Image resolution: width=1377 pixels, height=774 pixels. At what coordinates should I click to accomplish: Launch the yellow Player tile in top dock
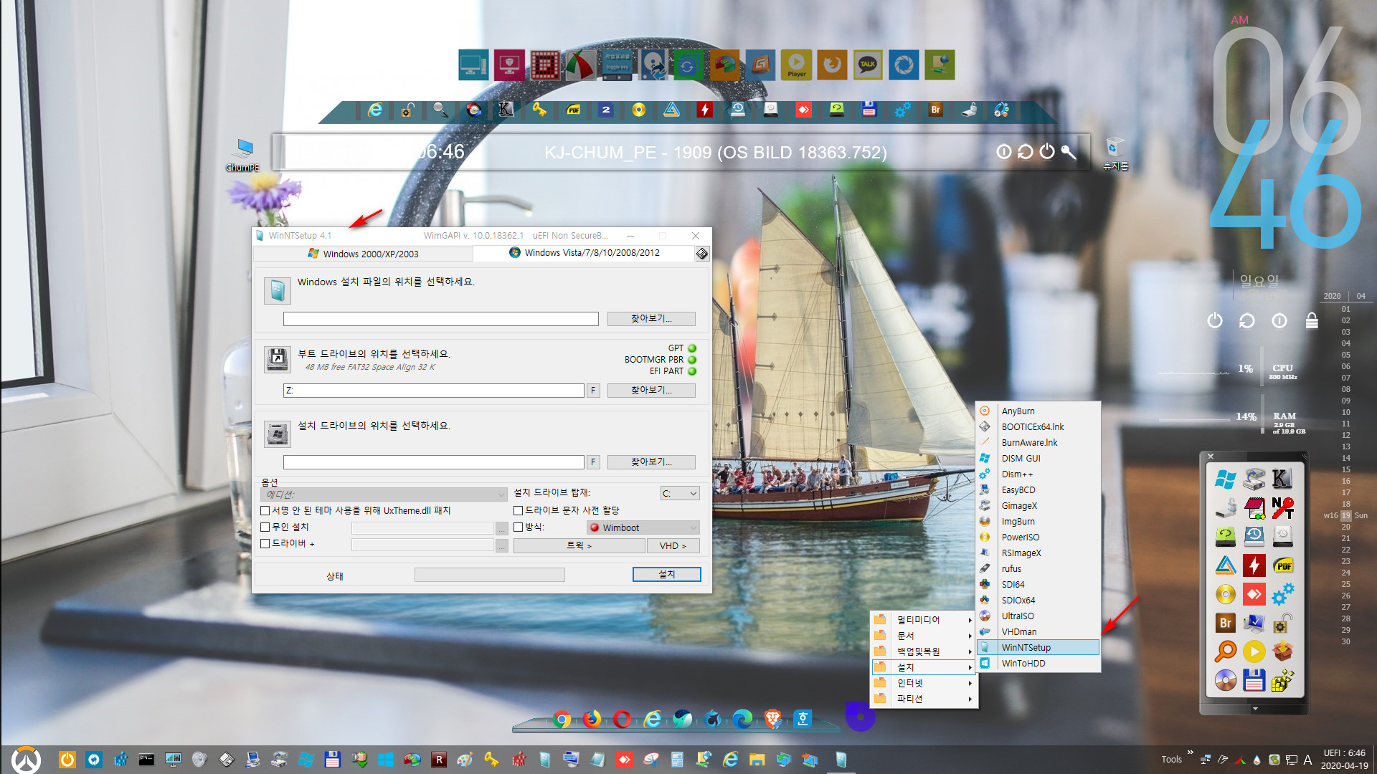(x=796, y=65)
